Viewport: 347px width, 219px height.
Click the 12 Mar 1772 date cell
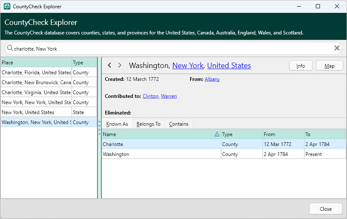click(x=283, y=144)
